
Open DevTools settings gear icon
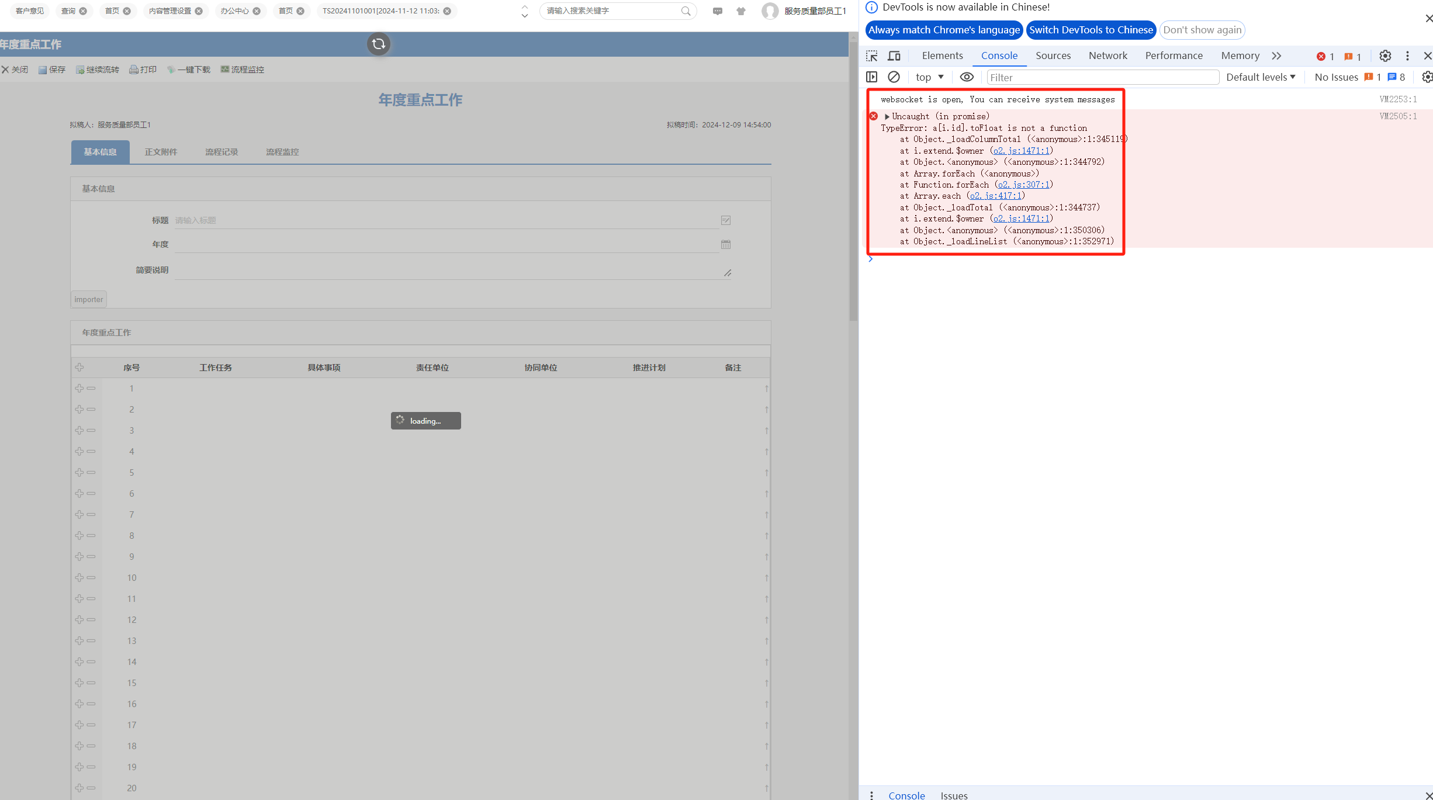point(1385,56)
